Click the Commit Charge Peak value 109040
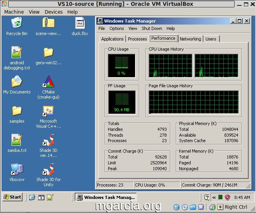Screen dimensions: 256x213 (160, 169)
